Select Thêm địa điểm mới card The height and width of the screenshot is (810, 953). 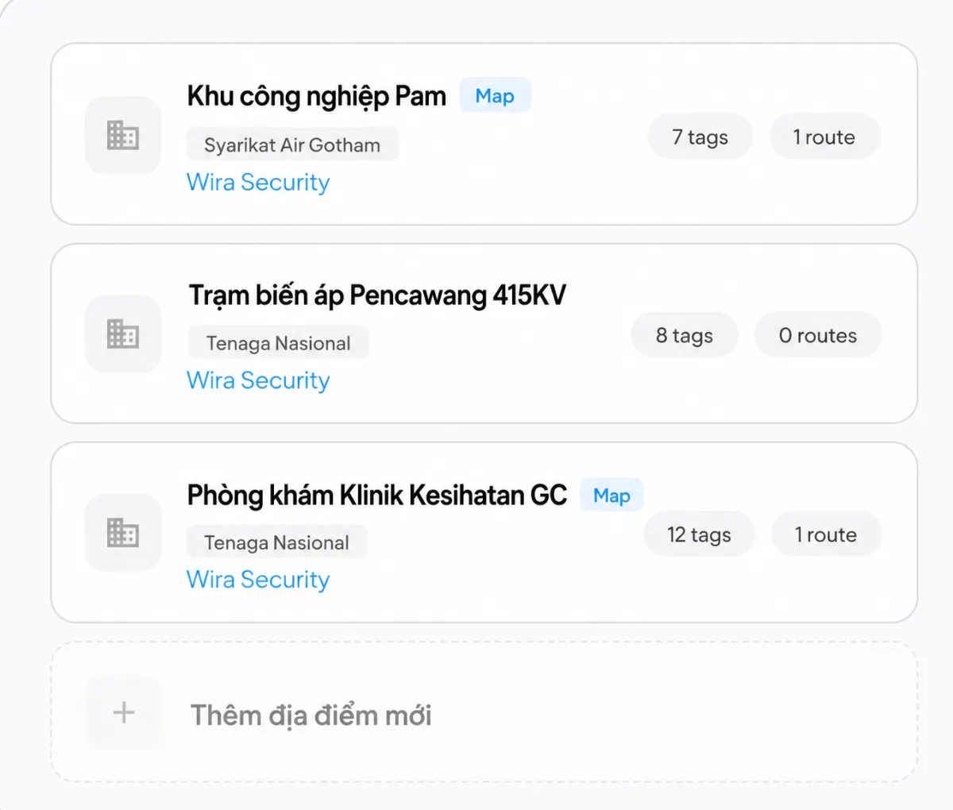pos(484,712)
